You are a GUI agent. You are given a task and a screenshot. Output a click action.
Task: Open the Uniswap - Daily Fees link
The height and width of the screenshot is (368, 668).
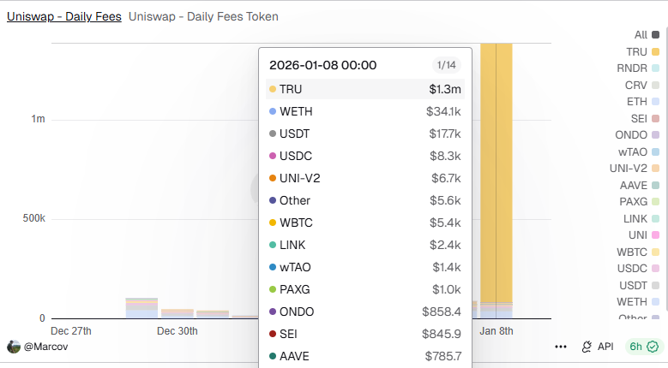click(63, 16)
